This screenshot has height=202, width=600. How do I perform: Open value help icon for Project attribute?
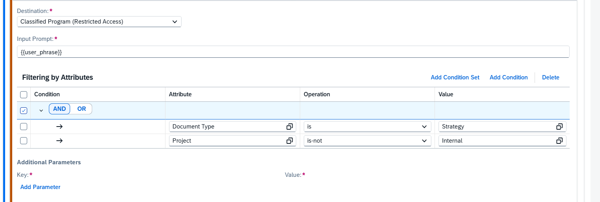point(290,141)
